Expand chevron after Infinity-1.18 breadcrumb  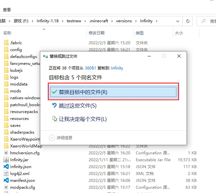[63, 21]
